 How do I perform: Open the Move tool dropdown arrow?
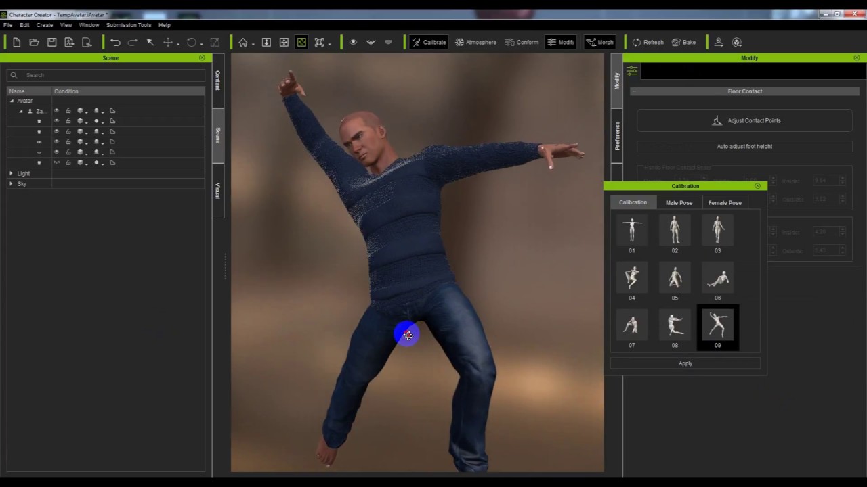point(177,43)
